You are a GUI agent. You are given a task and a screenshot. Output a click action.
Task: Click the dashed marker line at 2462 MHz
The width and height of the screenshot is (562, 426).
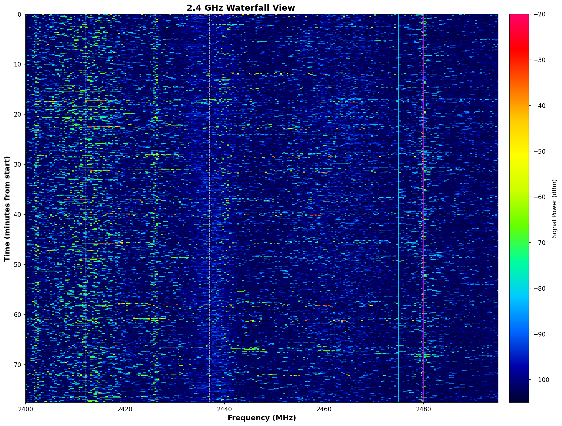coord(335,201)
